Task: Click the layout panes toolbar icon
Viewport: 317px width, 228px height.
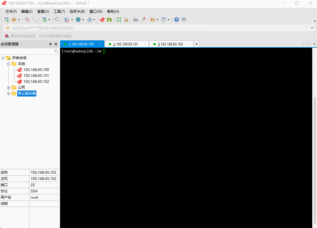Action: [164, 20]
